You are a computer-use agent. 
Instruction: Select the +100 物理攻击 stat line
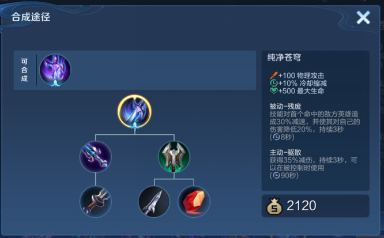point(297,75)
